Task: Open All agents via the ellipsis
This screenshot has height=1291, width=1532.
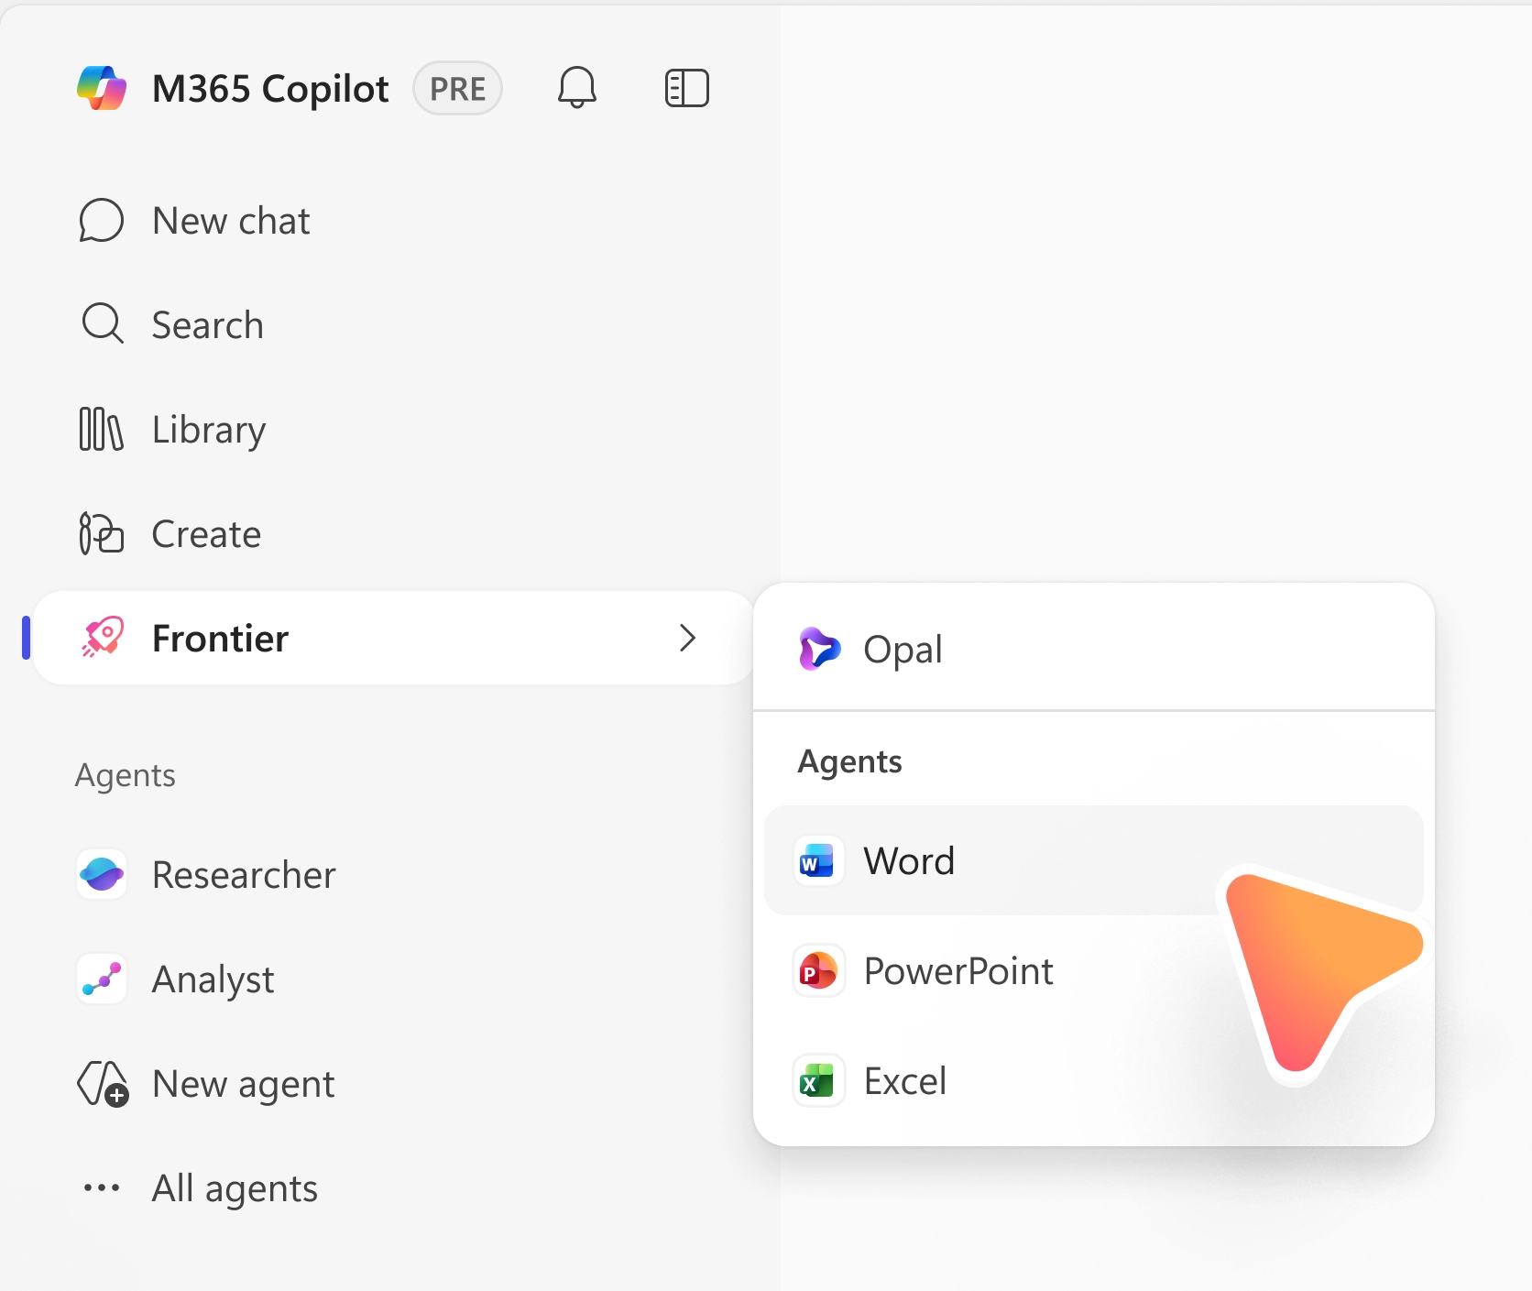Action: tap(101, 1187)
